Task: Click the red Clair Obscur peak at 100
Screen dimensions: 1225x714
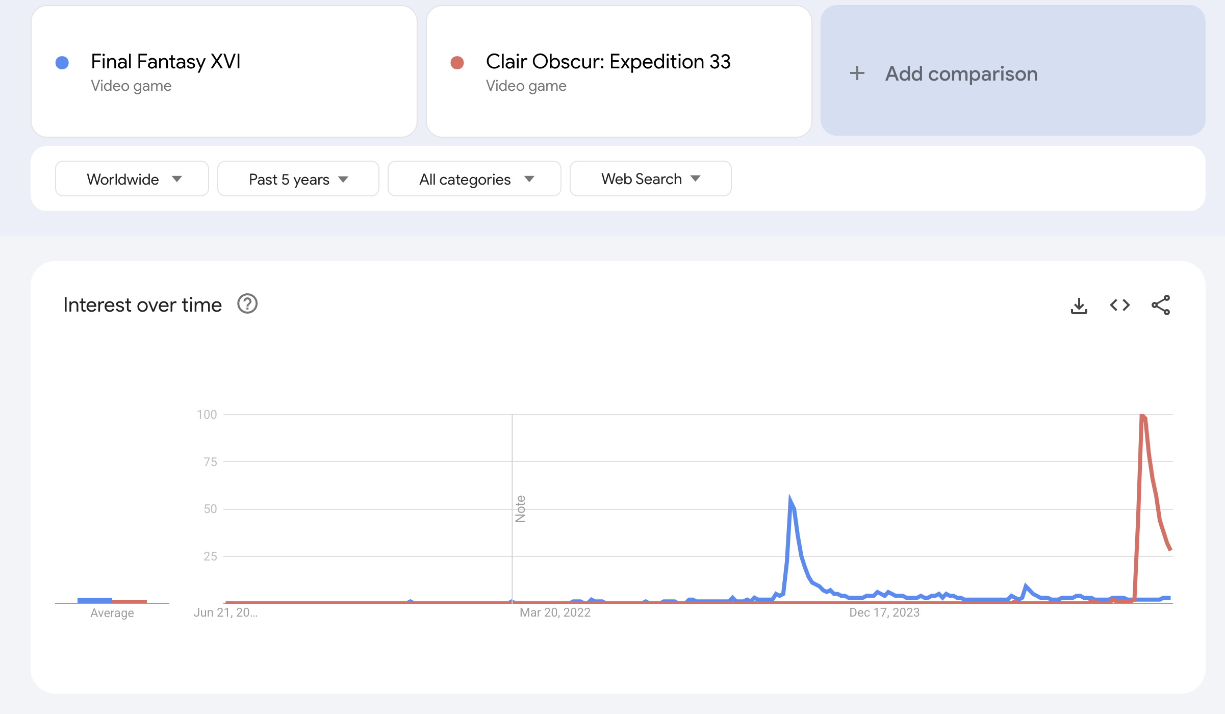Action: point(1142,416)
